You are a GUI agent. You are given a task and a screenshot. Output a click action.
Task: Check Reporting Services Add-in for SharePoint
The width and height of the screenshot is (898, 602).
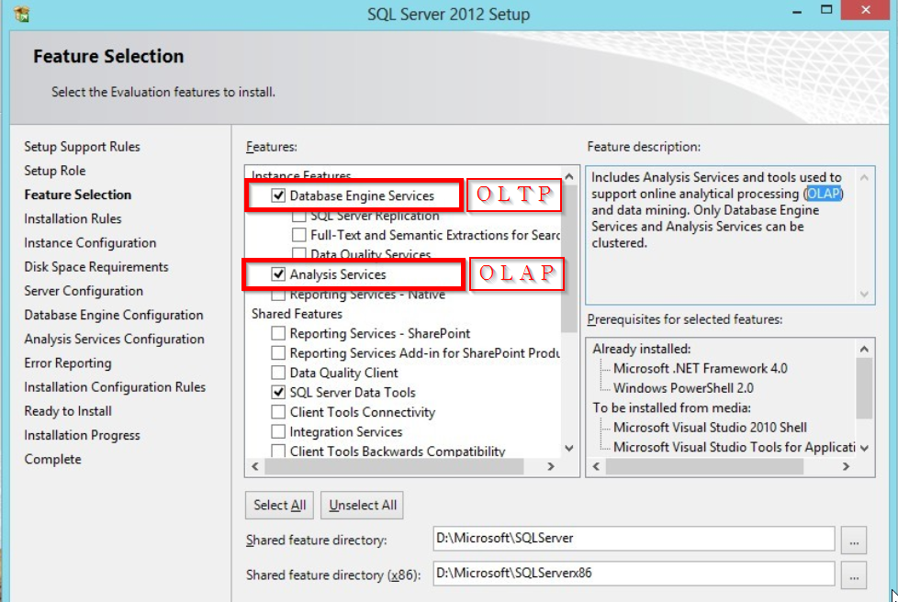click(x=278, y=352)
